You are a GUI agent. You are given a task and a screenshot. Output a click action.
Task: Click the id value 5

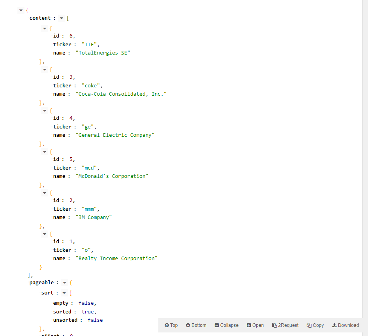point(71,159)
